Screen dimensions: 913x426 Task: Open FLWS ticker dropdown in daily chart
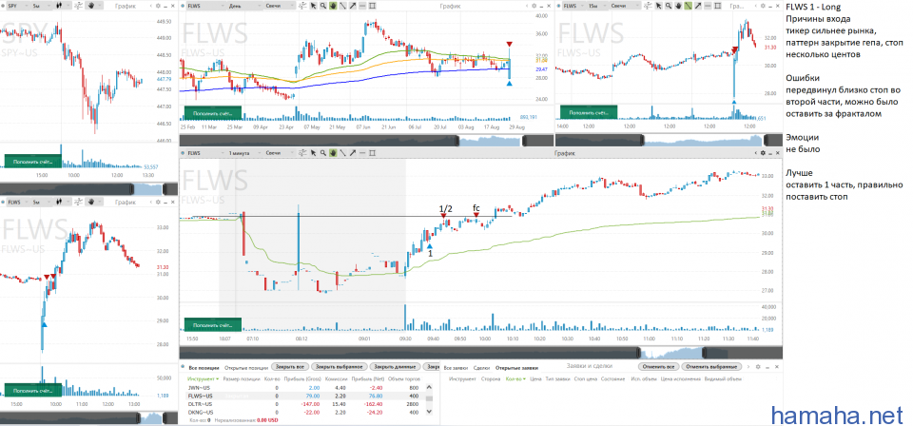(206, 6)
